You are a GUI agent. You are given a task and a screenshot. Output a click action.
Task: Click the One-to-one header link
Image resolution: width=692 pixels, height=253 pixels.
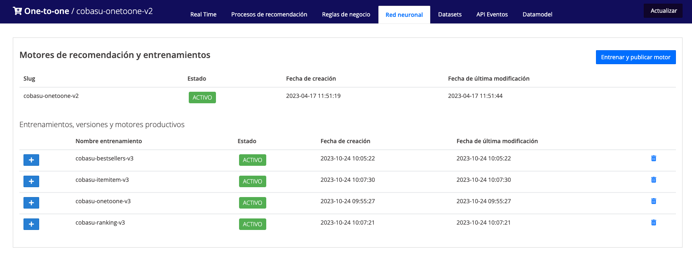point(47,11)
